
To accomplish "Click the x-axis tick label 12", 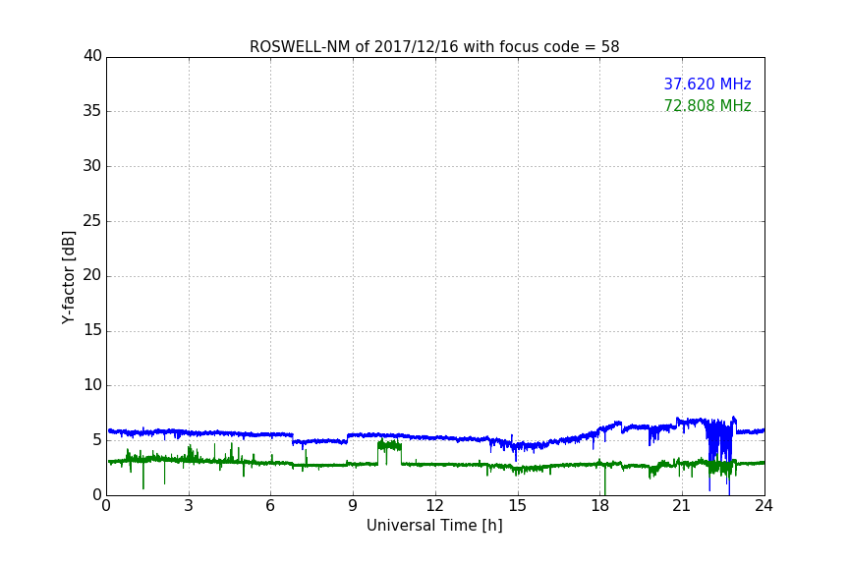I will (x=434, y=506).
